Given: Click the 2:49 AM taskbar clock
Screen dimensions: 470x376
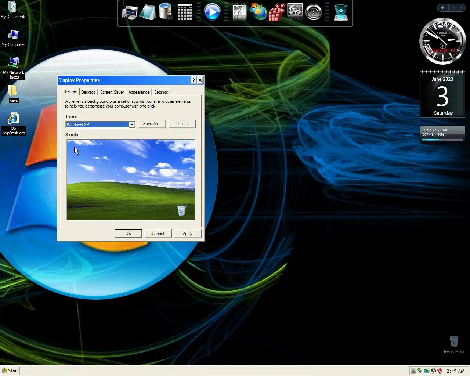Looking at the screenshot, I should coord(456,371).
